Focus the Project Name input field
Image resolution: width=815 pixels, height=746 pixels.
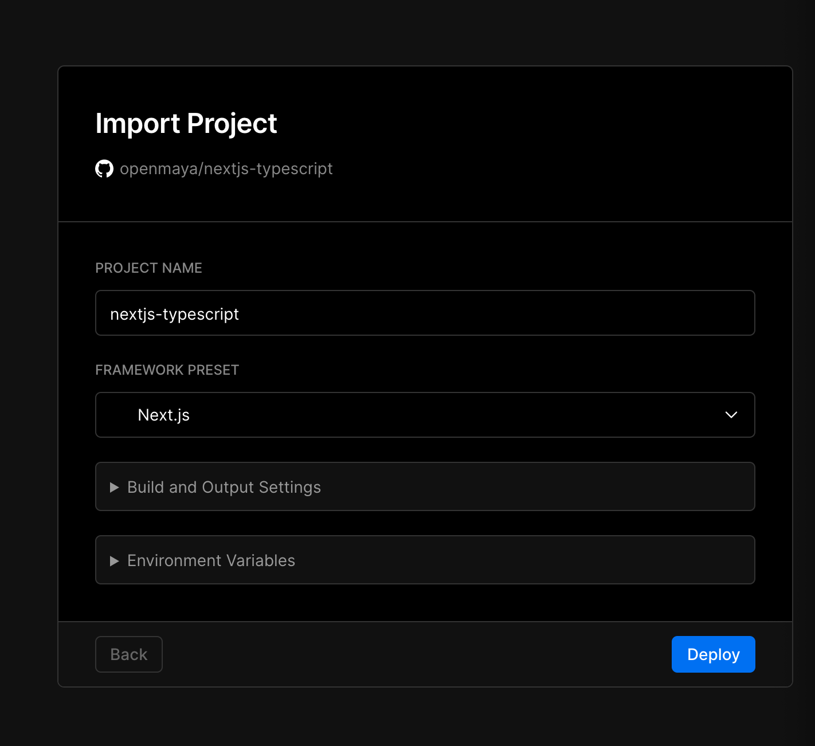click(425, 313)
